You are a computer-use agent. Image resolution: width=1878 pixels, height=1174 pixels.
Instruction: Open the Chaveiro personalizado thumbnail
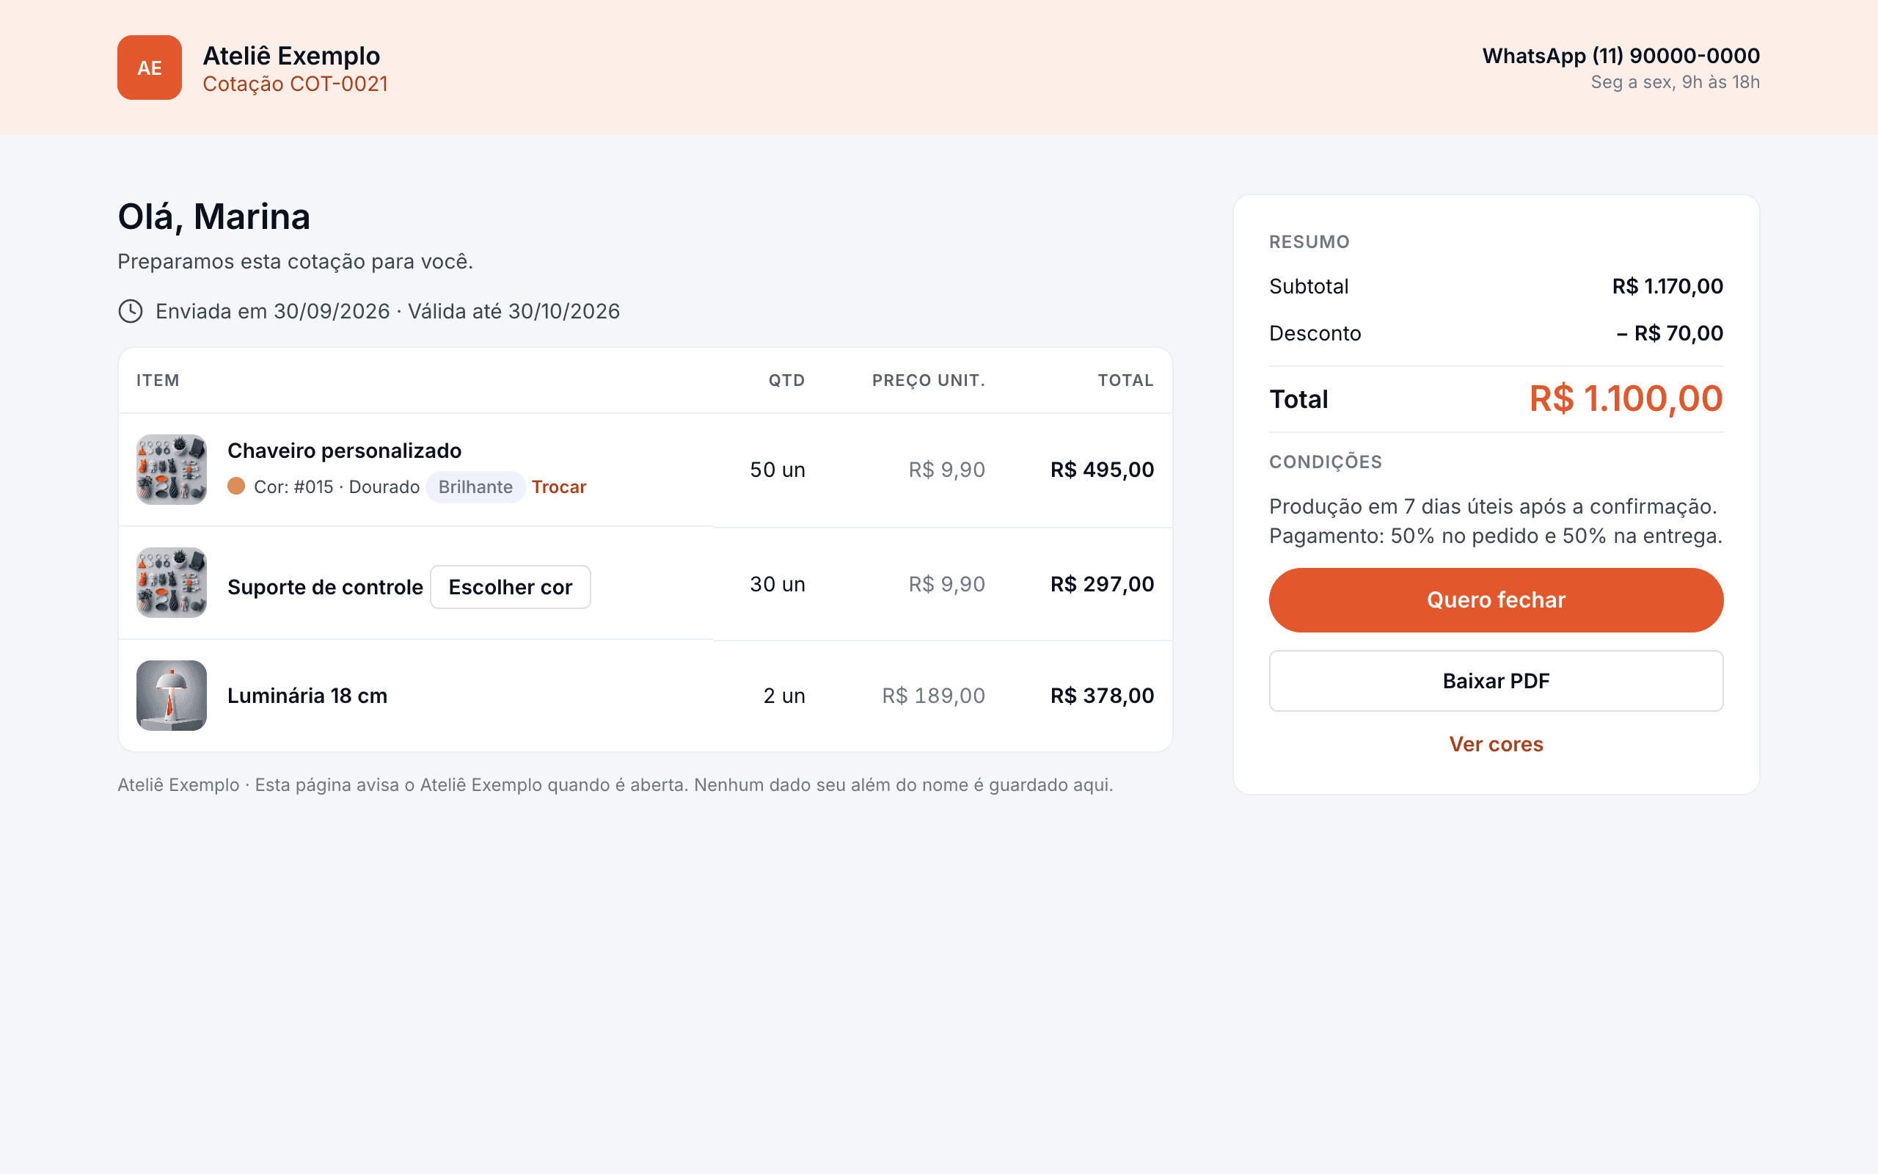(172, 470)
